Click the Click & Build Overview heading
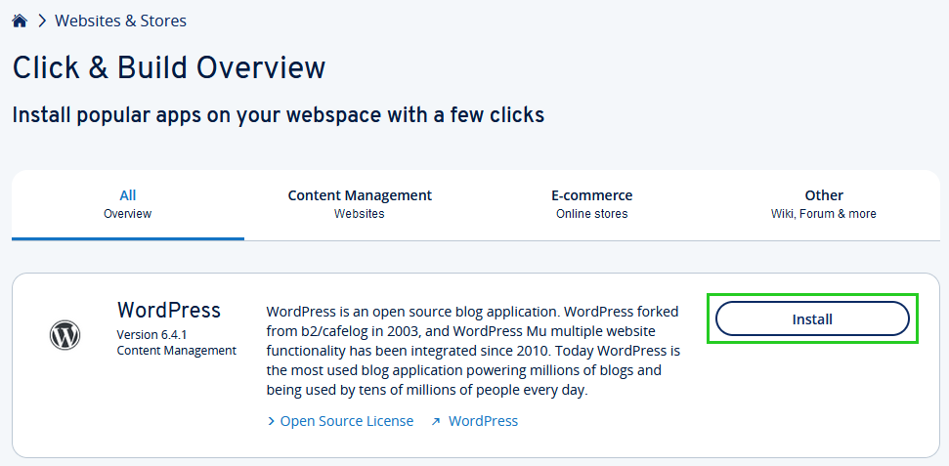This screenshot has width=949, height=466. pos(168,67)
